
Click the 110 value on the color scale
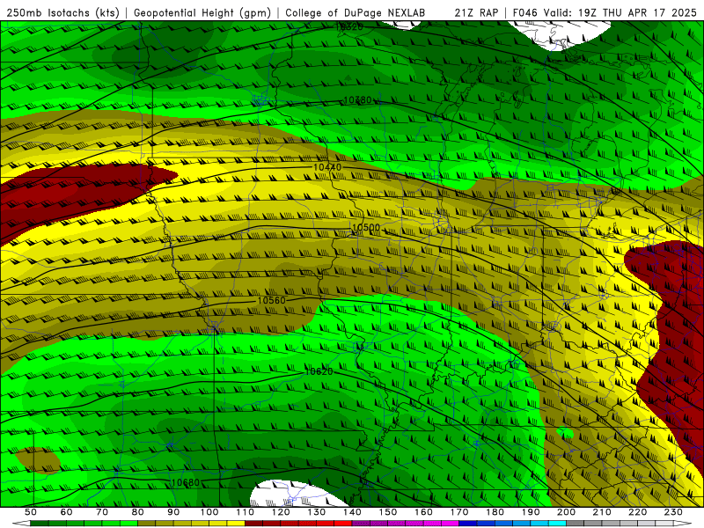pos(246,512)
